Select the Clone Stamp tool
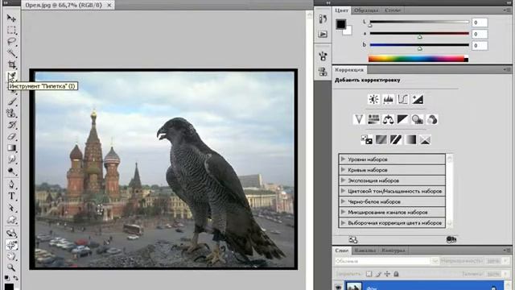 click(11, 113)
